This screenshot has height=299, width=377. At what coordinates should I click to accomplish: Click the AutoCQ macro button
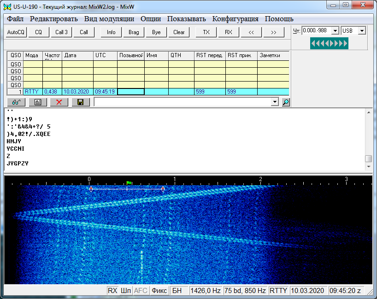click(16, 32)
